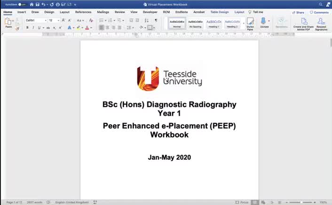332x205 pixels.
Task: Start Dictate microphone tool
Action: [x=264, y=23]
